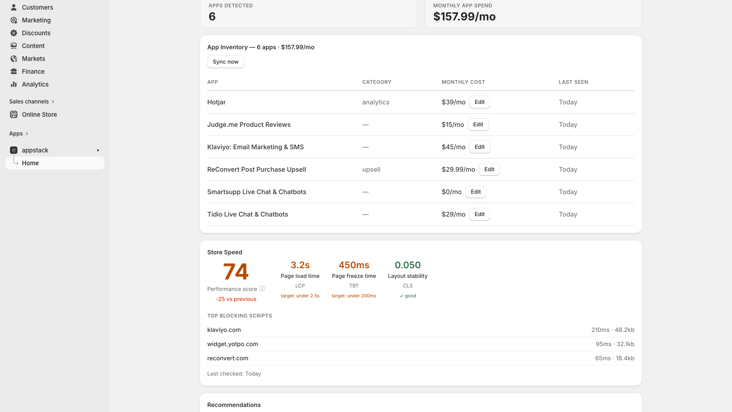
Task: Show Performance score info tooltip icon
Action: pos(262,289)
